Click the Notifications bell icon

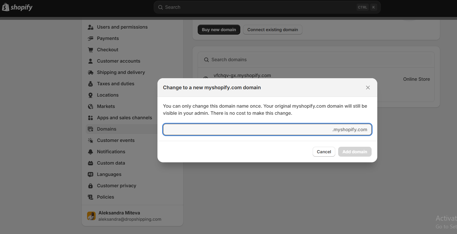[x=90, y=152]
